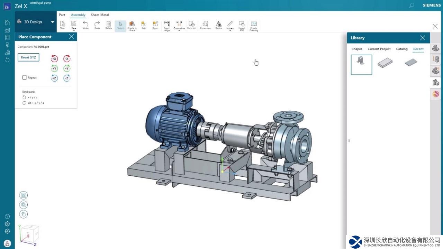Rotate component with the -Z button
The width and height of the screenshot is (443, 249).
click(x=67, y=78)
